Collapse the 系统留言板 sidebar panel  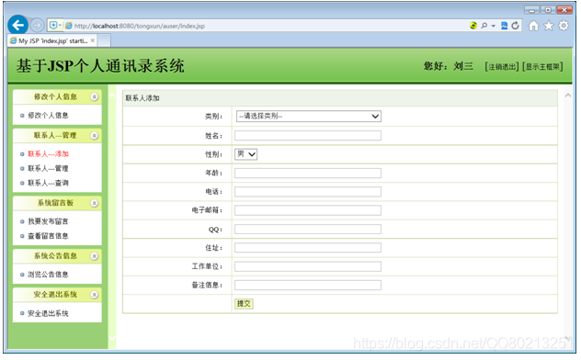[x=94, y=203]
